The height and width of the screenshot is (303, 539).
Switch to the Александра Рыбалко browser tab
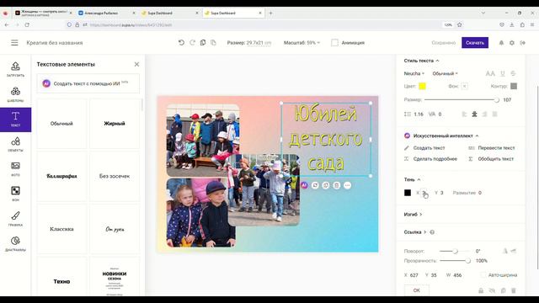[x=107, y=13]
